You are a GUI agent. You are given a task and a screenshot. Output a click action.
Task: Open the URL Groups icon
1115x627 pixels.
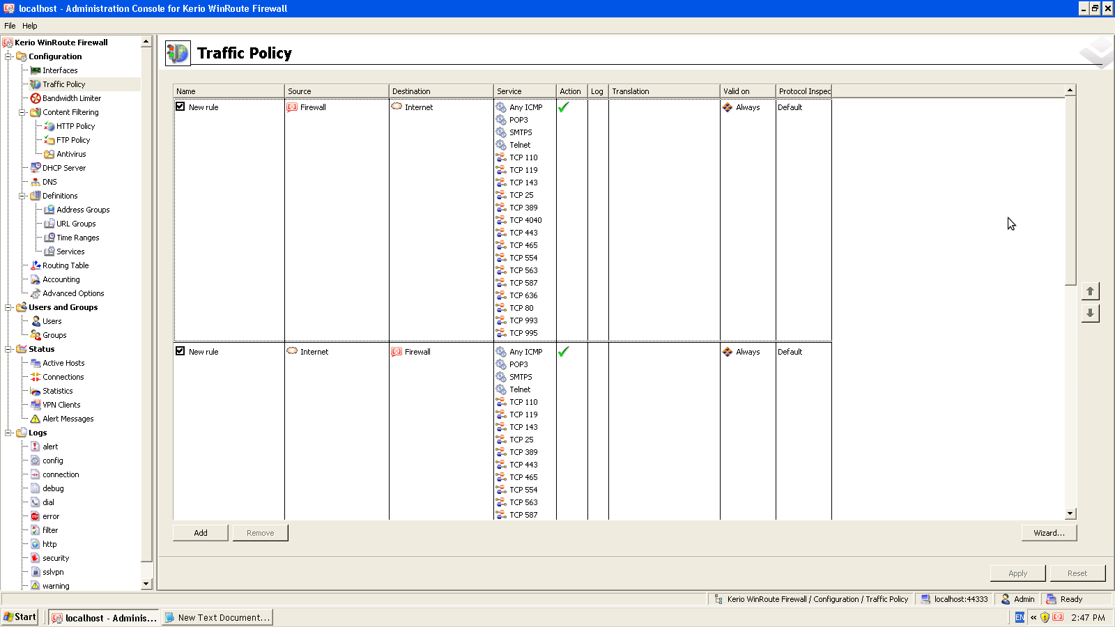(x=49, y=224)
